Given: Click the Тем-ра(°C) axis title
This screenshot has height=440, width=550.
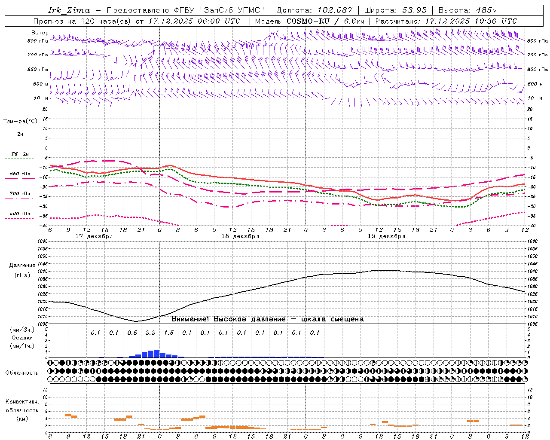Looking at the screenshot, I should click(x=20, y=122).
